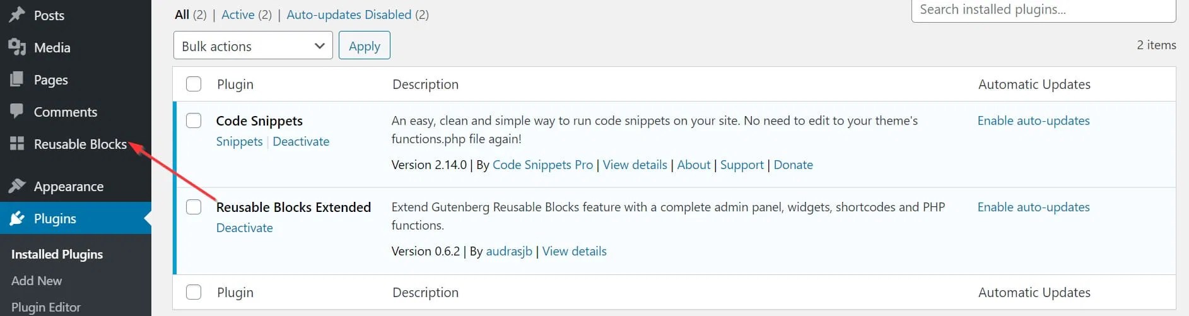Image resolution: width=1189 pixels, height=316 pixels.
Task: Show only Active plugins filter
Action: (238, 15)
